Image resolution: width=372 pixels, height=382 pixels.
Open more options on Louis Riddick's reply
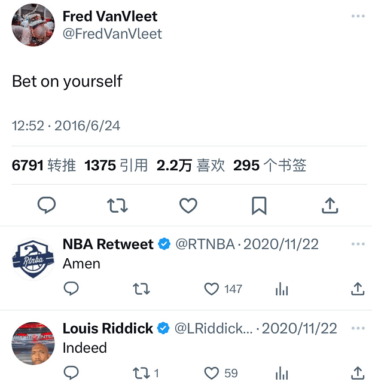tap(358, 328)
